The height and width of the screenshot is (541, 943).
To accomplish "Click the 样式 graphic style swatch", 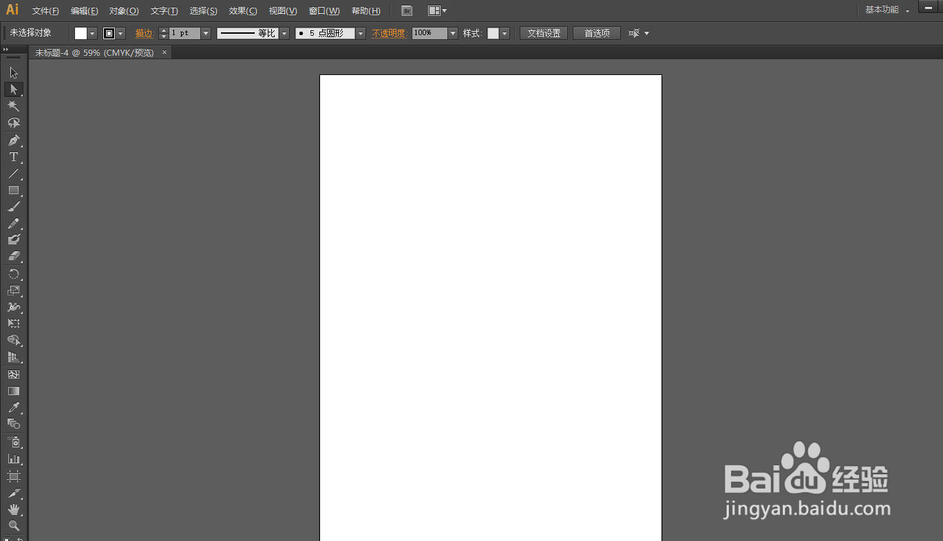I will pos(493,33).
